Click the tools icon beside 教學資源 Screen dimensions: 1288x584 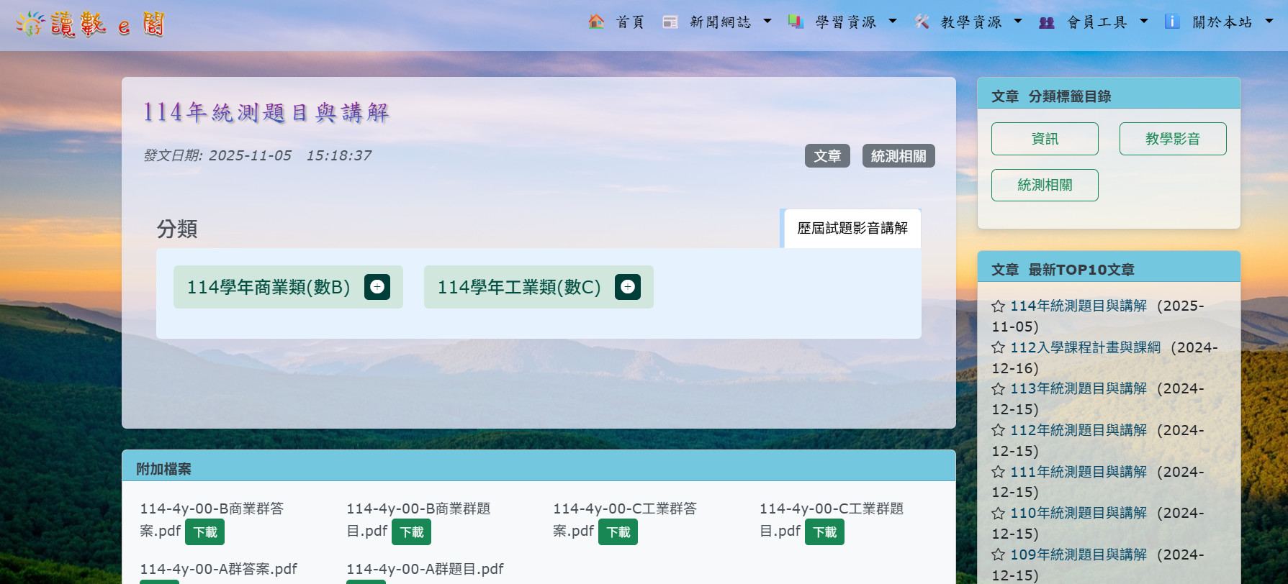click(922, 22)
